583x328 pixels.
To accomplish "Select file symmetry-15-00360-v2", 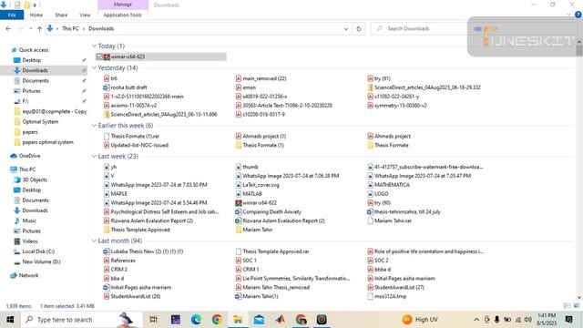I will coord(401,106).
